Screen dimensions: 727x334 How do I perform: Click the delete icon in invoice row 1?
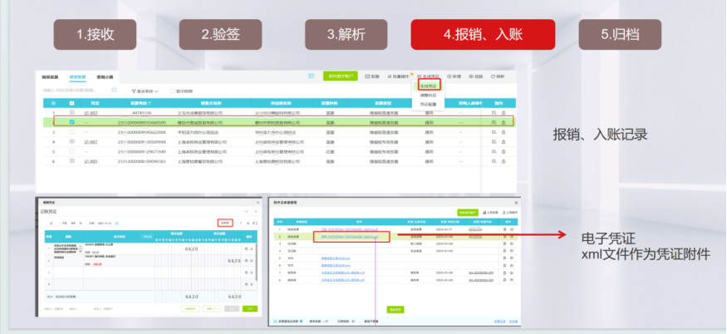(503, 111)
